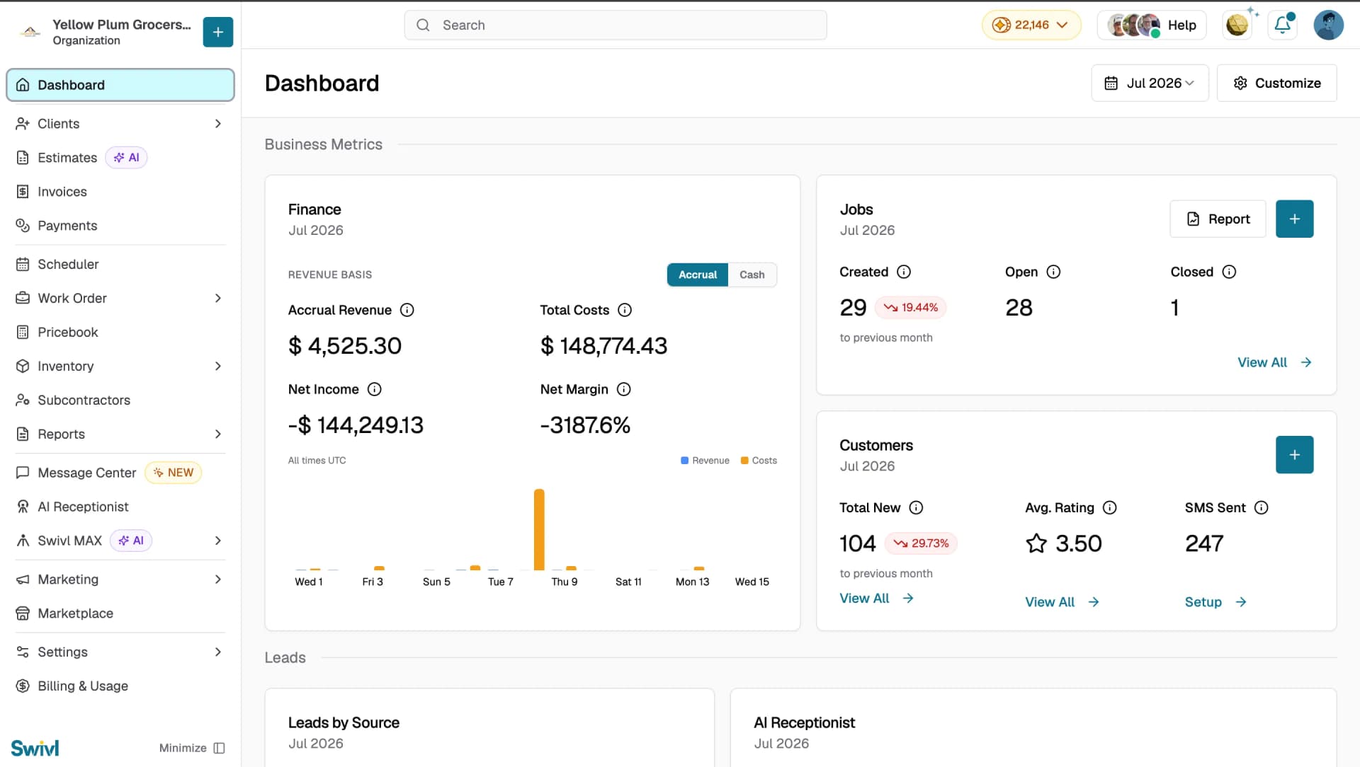
Task: Click the Subcontractors icon
Action: point(23,400)
